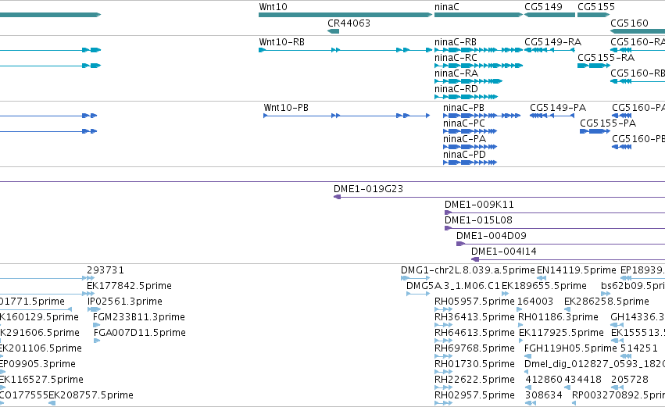The width and height of the screenshot is (665, 407).
Task: Select the EK208757.5prime EST label
Action: [x=91, y=395]
